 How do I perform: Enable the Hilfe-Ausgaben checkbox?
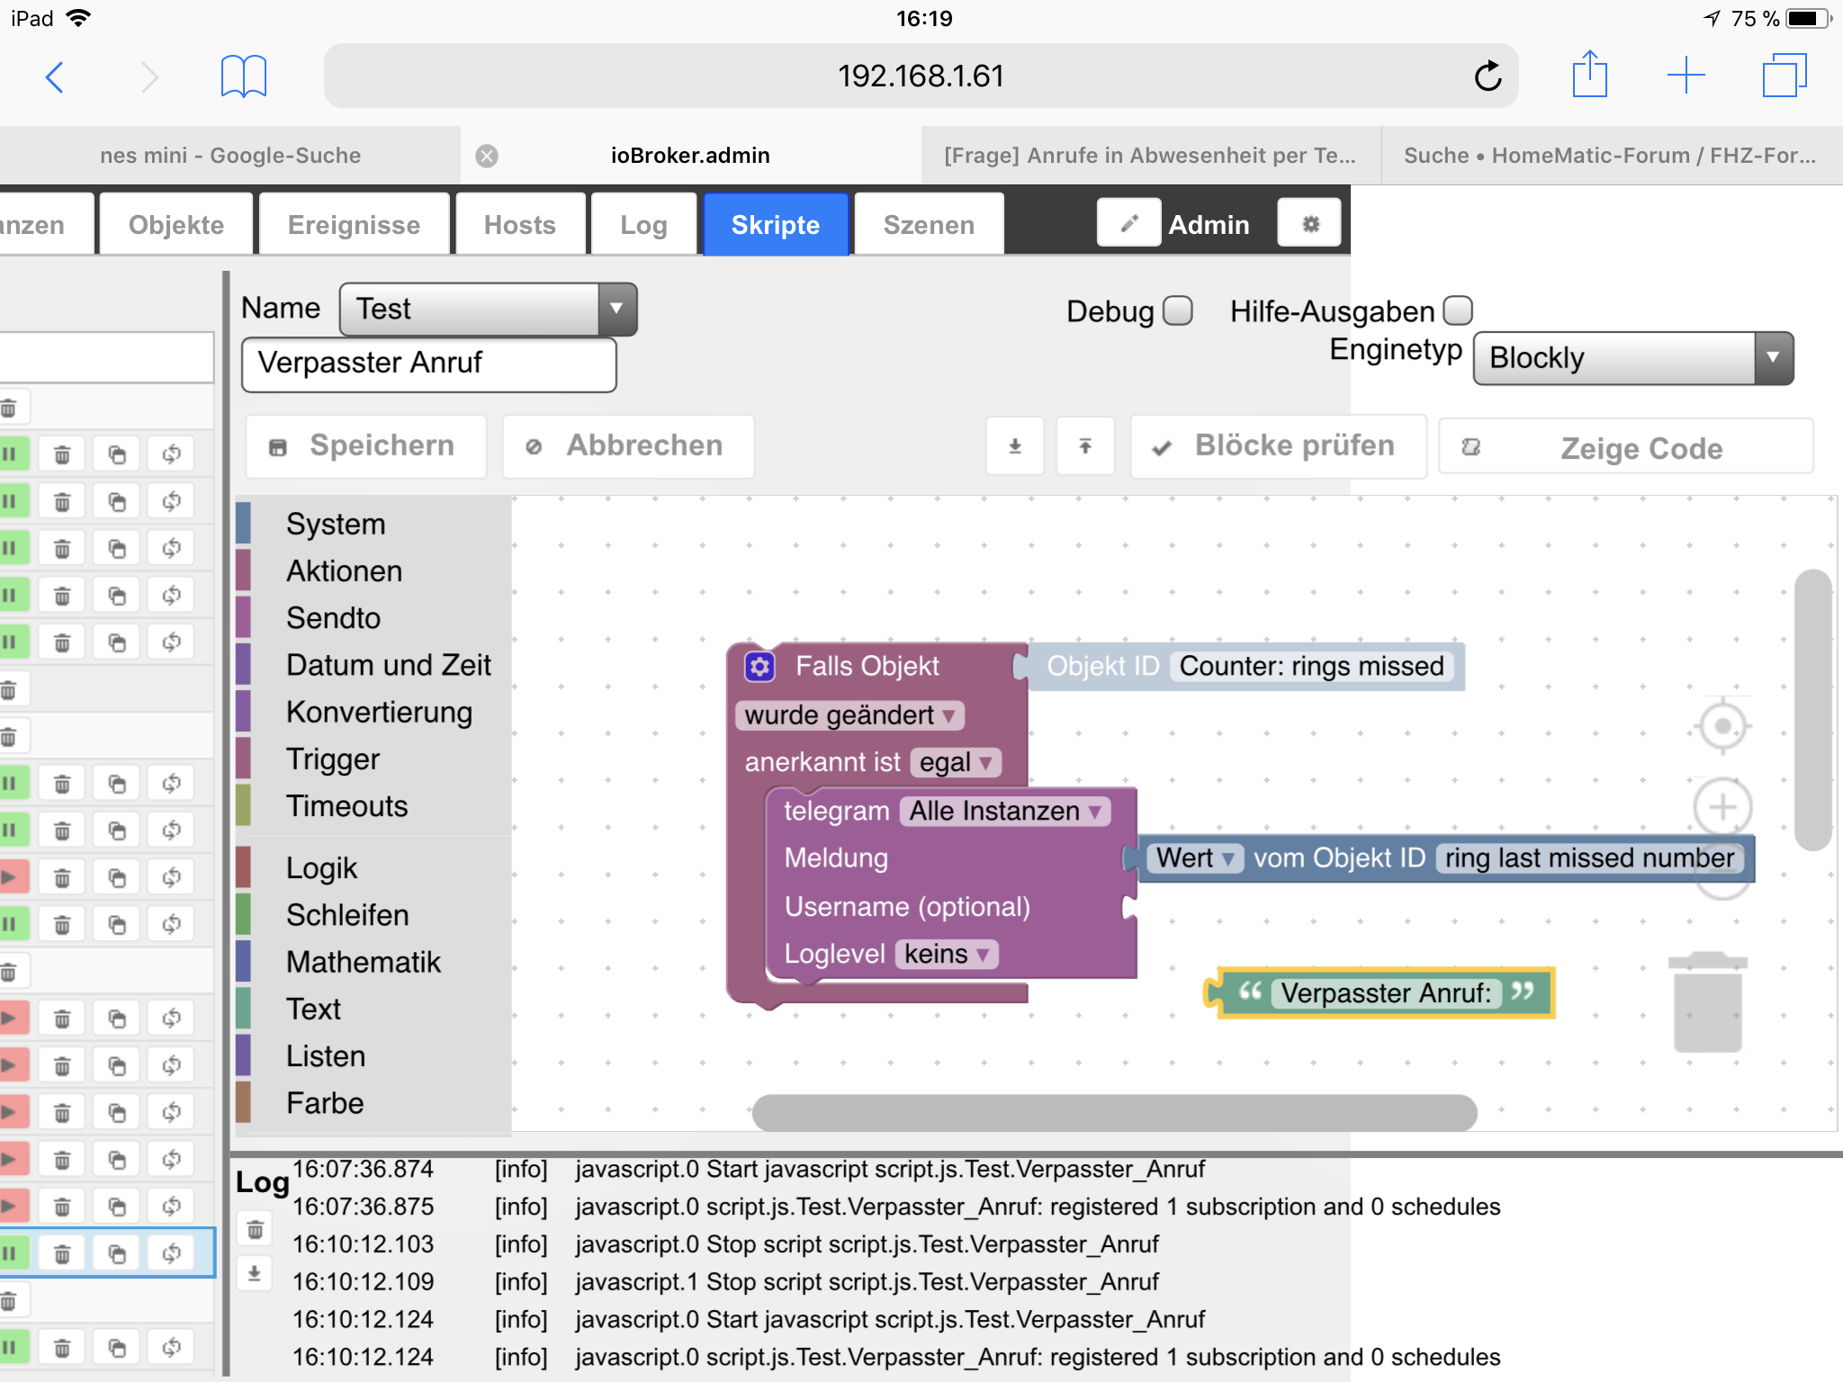pyautogui.click(x=1458, y=311)
